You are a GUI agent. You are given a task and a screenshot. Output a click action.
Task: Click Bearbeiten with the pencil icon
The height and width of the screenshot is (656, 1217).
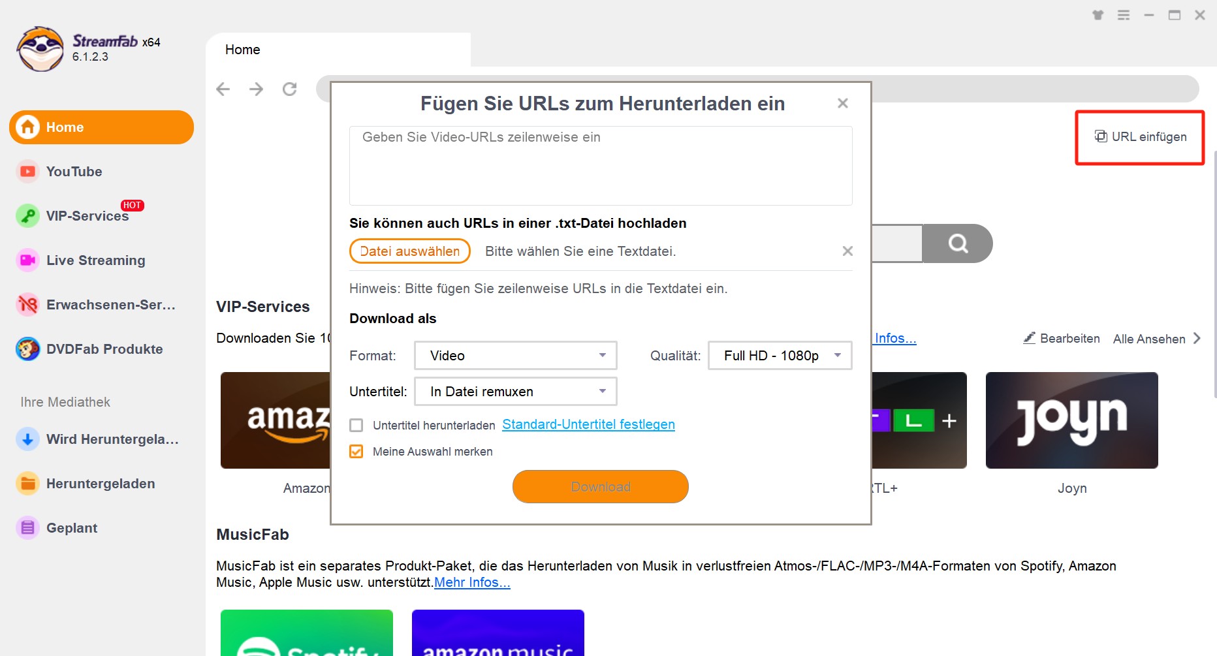(1062, 339)
